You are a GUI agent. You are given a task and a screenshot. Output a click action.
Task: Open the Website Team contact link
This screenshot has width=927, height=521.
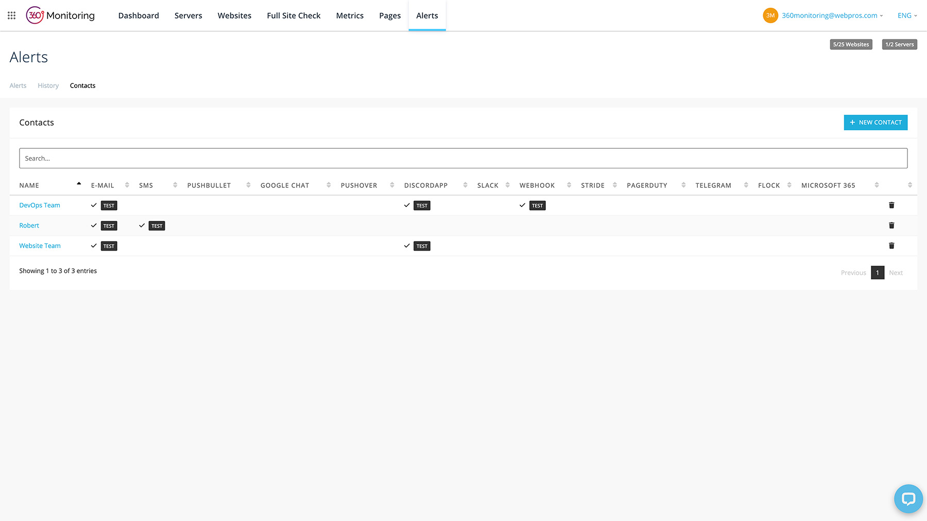point(40,246)
